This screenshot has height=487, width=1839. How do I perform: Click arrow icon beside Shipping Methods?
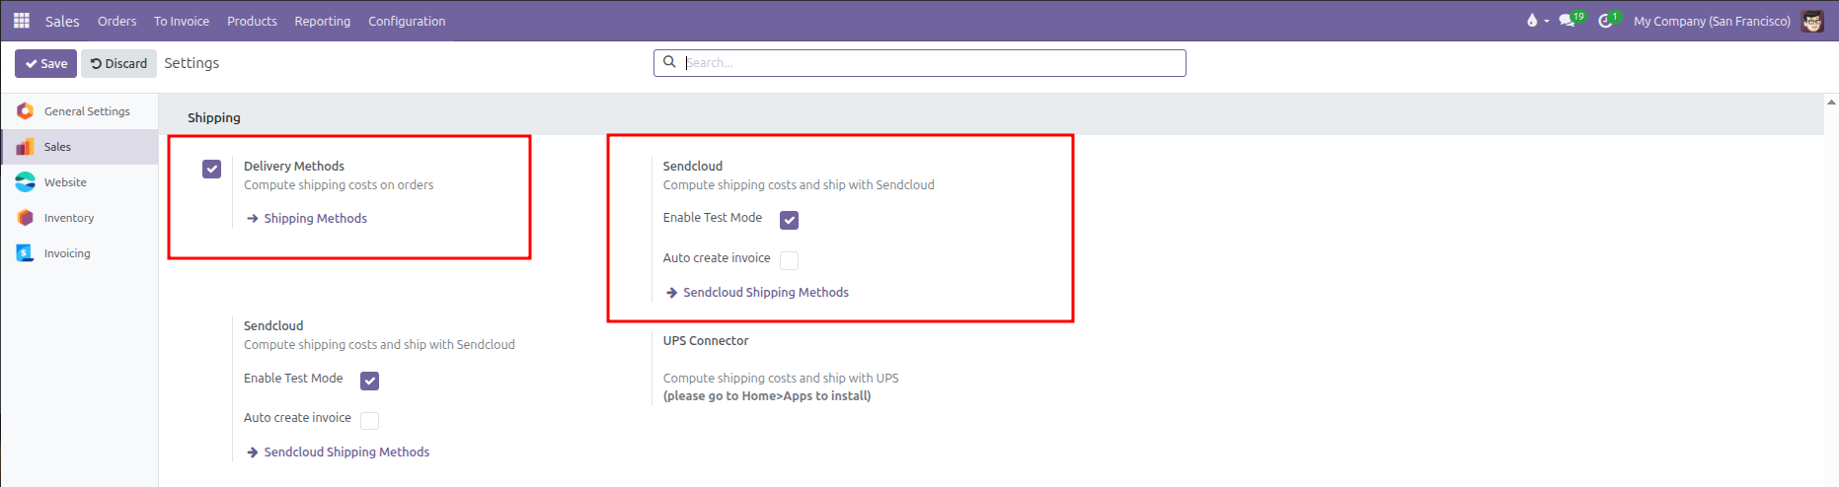pyautogui.click(x=253, y=219)
